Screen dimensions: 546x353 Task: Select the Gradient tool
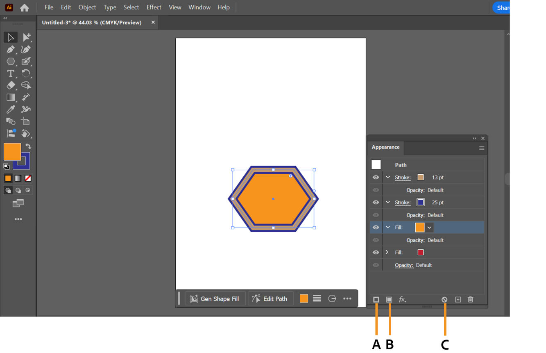11,97
